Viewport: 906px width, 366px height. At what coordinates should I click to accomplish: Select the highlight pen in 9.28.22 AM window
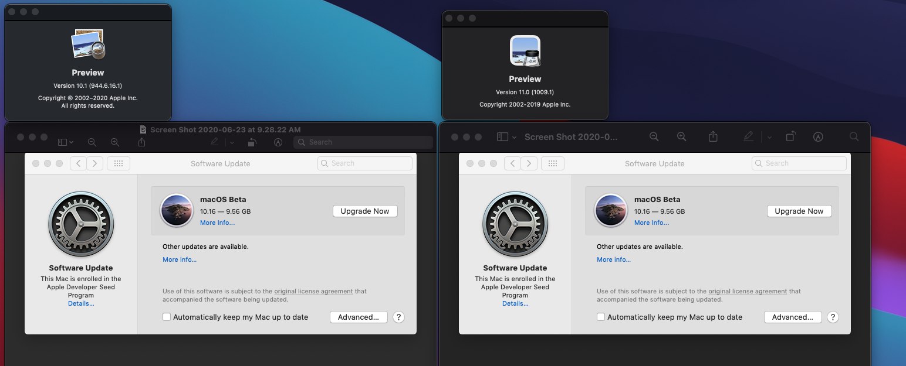click(x=214, y=142)
